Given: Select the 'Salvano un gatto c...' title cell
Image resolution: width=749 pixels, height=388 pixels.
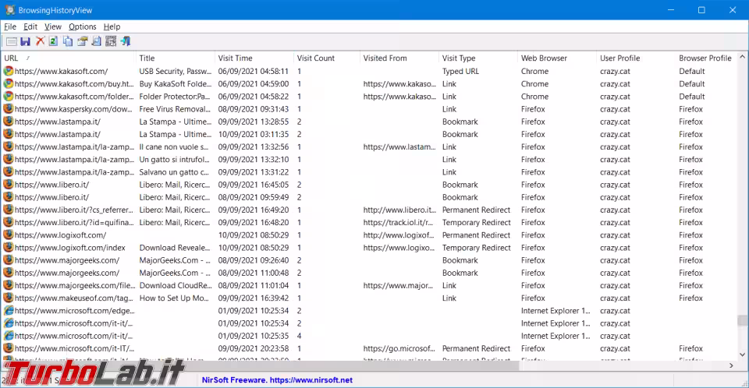Looking at the screenshot, I should 174,172.
